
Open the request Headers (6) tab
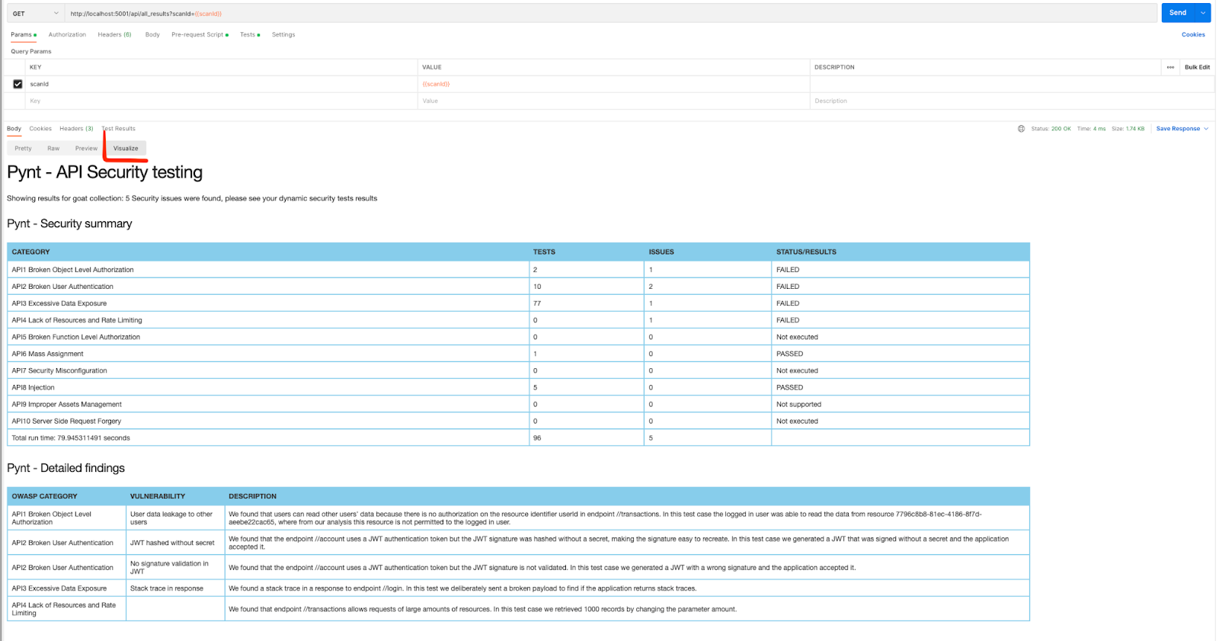point(114,34)
